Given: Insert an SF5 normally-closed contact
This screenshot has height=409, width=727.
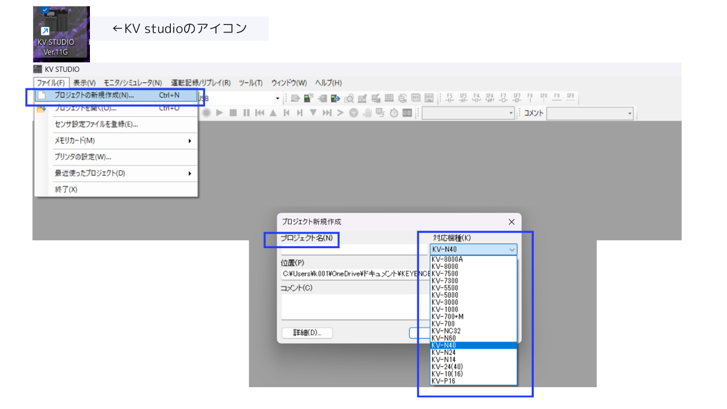Looking at the screenshot, I should tap(463, 98).
